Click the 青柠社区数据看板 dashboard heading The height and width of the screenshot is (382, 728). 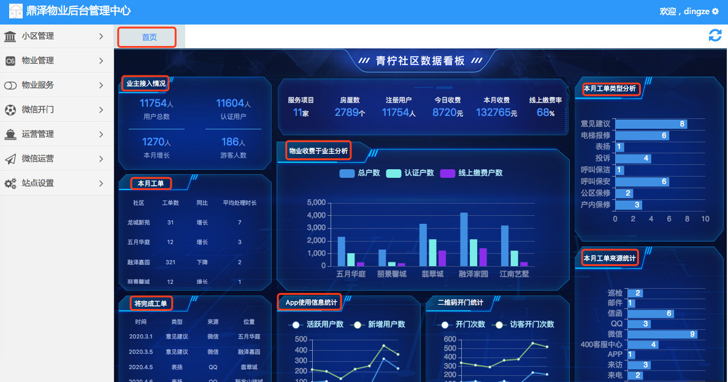[420, 61]
